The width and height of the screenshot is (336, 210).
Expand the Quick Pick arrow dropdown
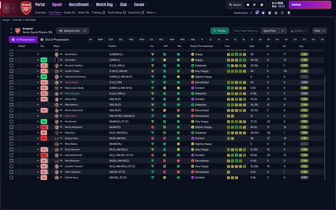(x=283, y=31)
